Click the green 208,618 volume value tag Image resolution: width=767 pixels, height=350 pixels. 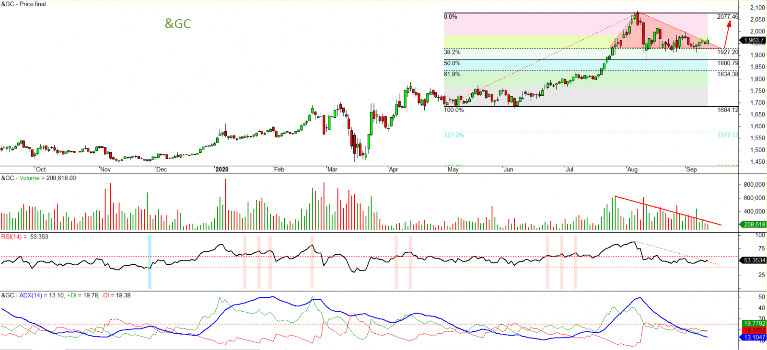(754, 225)
